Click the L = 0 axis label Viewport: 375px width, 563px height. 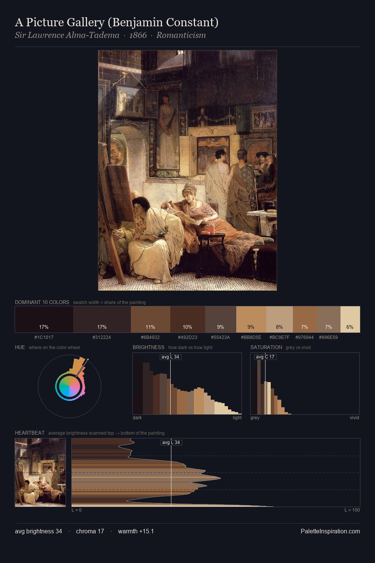[x=76, y=510]
